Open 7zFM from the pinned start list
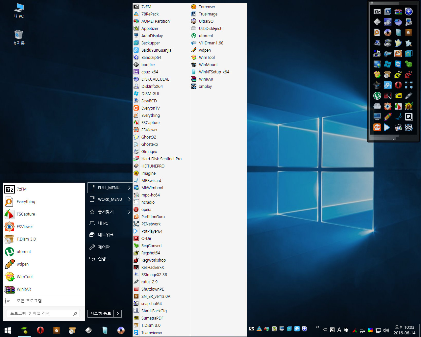 click(x=44, y=189)
